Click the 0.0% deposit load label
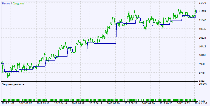This screenshot has height=106, width=210. tap(202, 101)
